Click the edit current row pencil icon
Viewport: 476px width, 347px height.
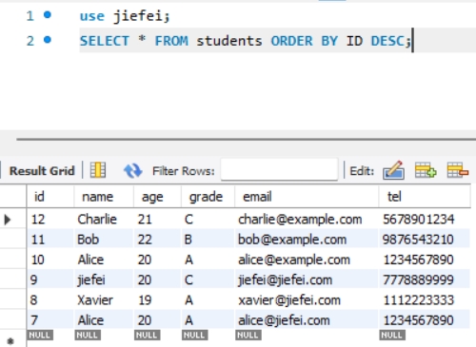394,170
